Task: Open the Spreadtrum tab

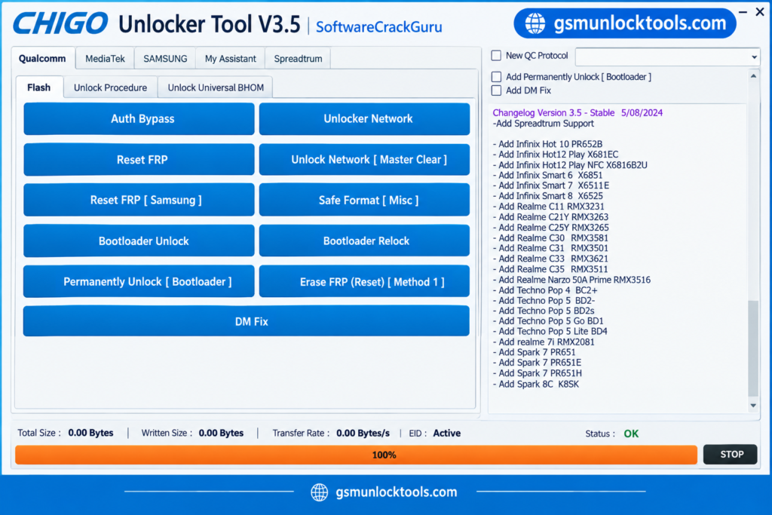Action: [x=298, y=59]
